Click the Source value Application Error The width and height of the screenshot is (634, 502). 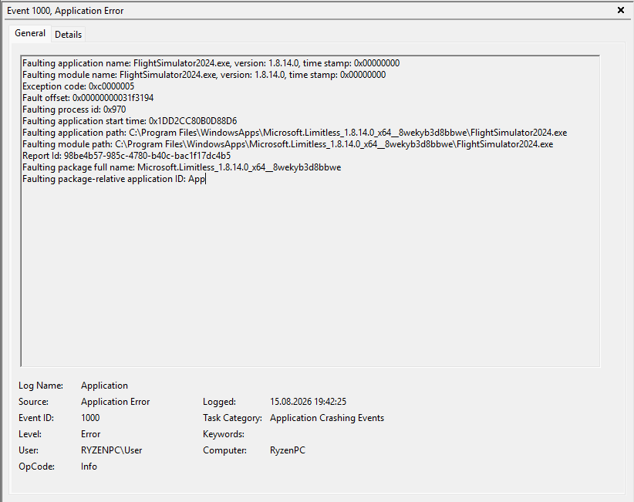(115, 402)
